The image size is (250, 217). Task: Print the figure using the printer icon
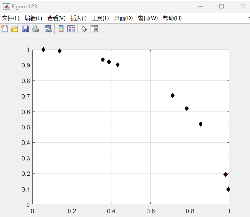click(x=35, y=29)
